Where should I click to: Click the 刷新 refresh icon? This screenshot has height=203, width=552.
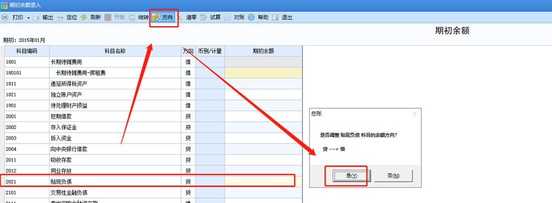[x=84, y=17]
